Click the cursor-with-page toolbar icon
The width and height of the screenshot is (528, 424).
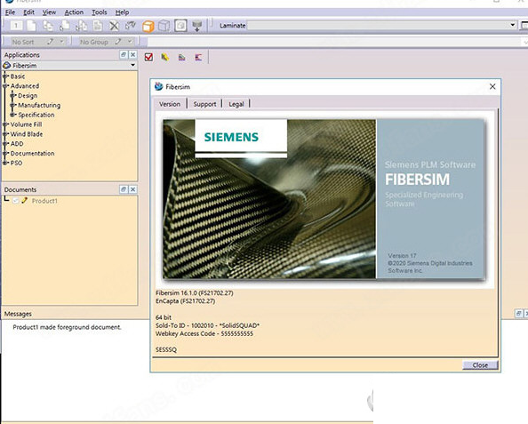(x=64, y=26)
